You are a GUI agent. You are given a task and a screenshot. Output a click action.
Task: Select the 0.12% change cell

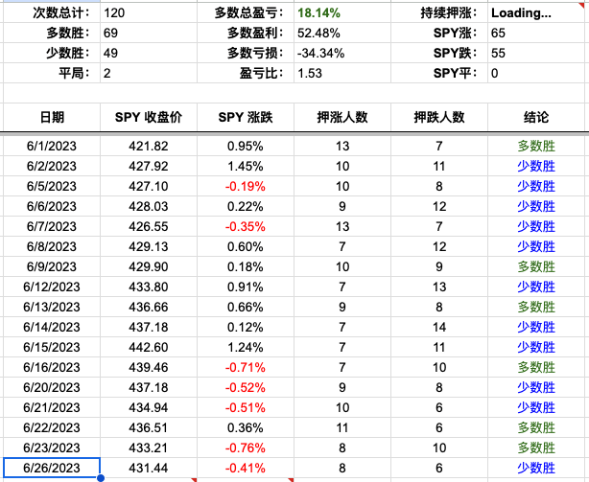coord(246,327)
